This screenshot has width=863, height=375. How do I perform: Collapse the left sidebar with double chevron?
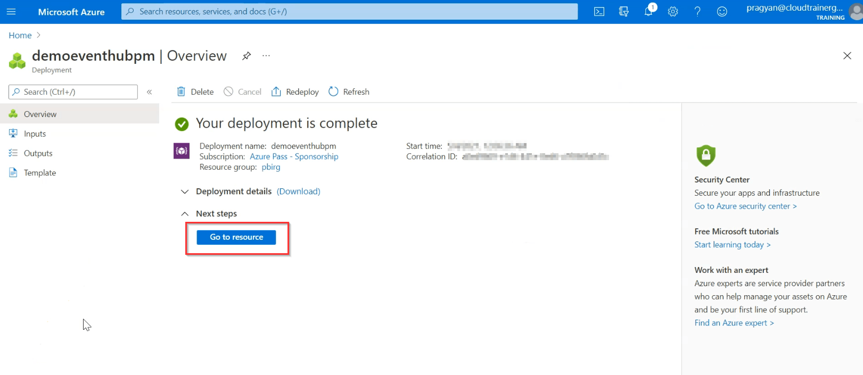[150, 92]
